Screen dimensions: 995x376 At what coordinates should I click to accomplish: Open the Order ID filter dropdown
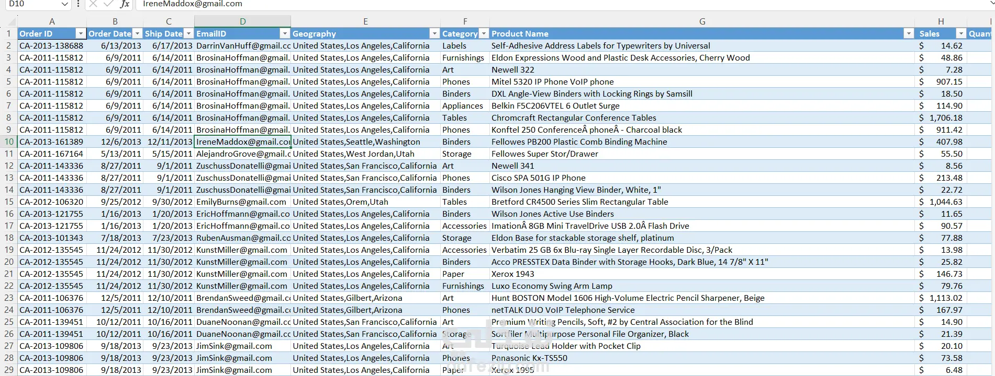[x=80, y=33]
